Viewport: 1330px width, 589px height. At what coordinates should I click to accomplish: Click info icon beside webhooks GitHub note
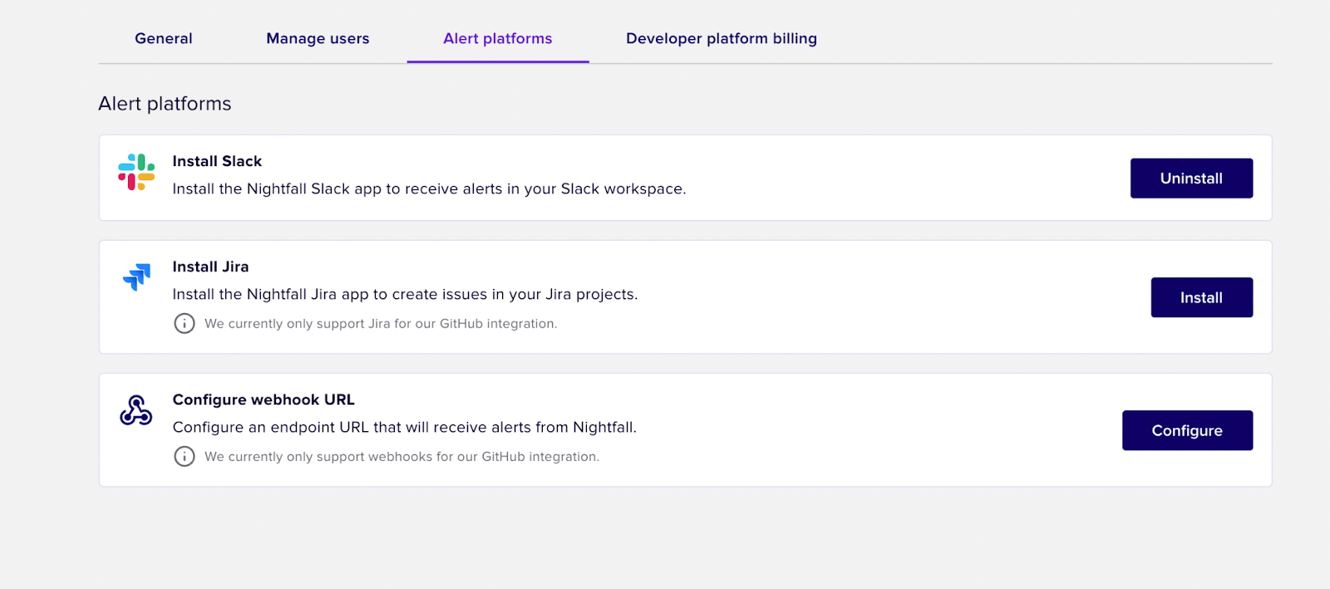pos(185,456)
